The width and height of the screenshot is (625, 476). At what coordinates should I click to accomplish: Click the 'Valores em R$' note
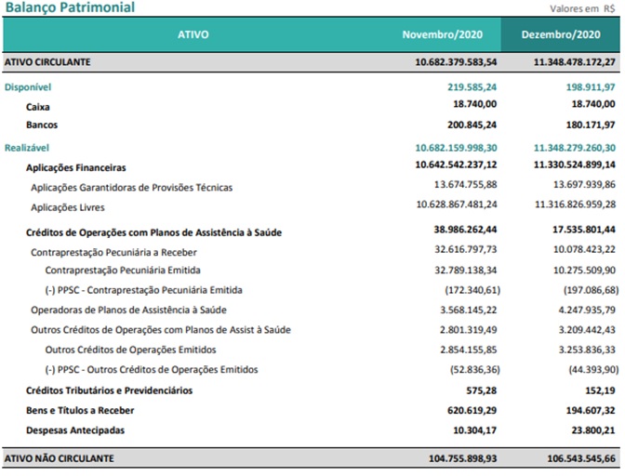(583, 8)
